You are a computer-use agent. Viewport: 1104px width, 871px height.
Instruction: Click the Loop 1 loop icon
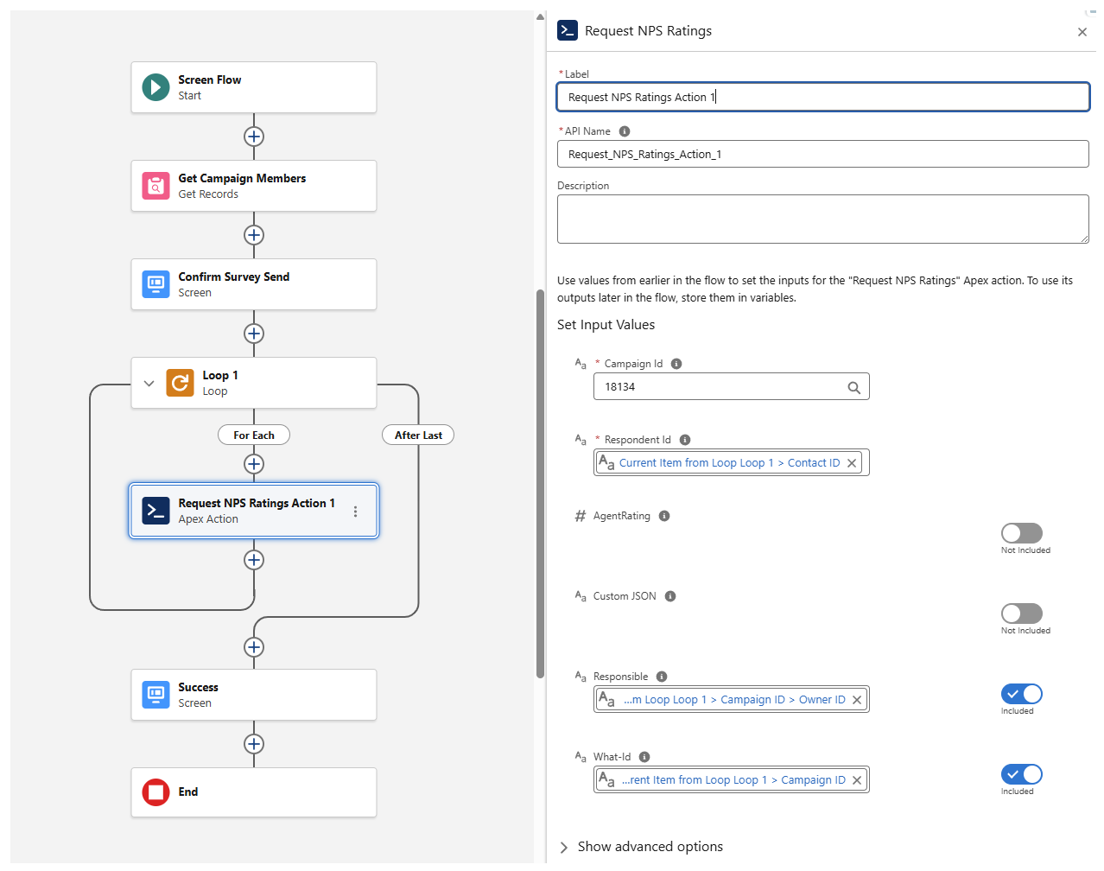179,383
